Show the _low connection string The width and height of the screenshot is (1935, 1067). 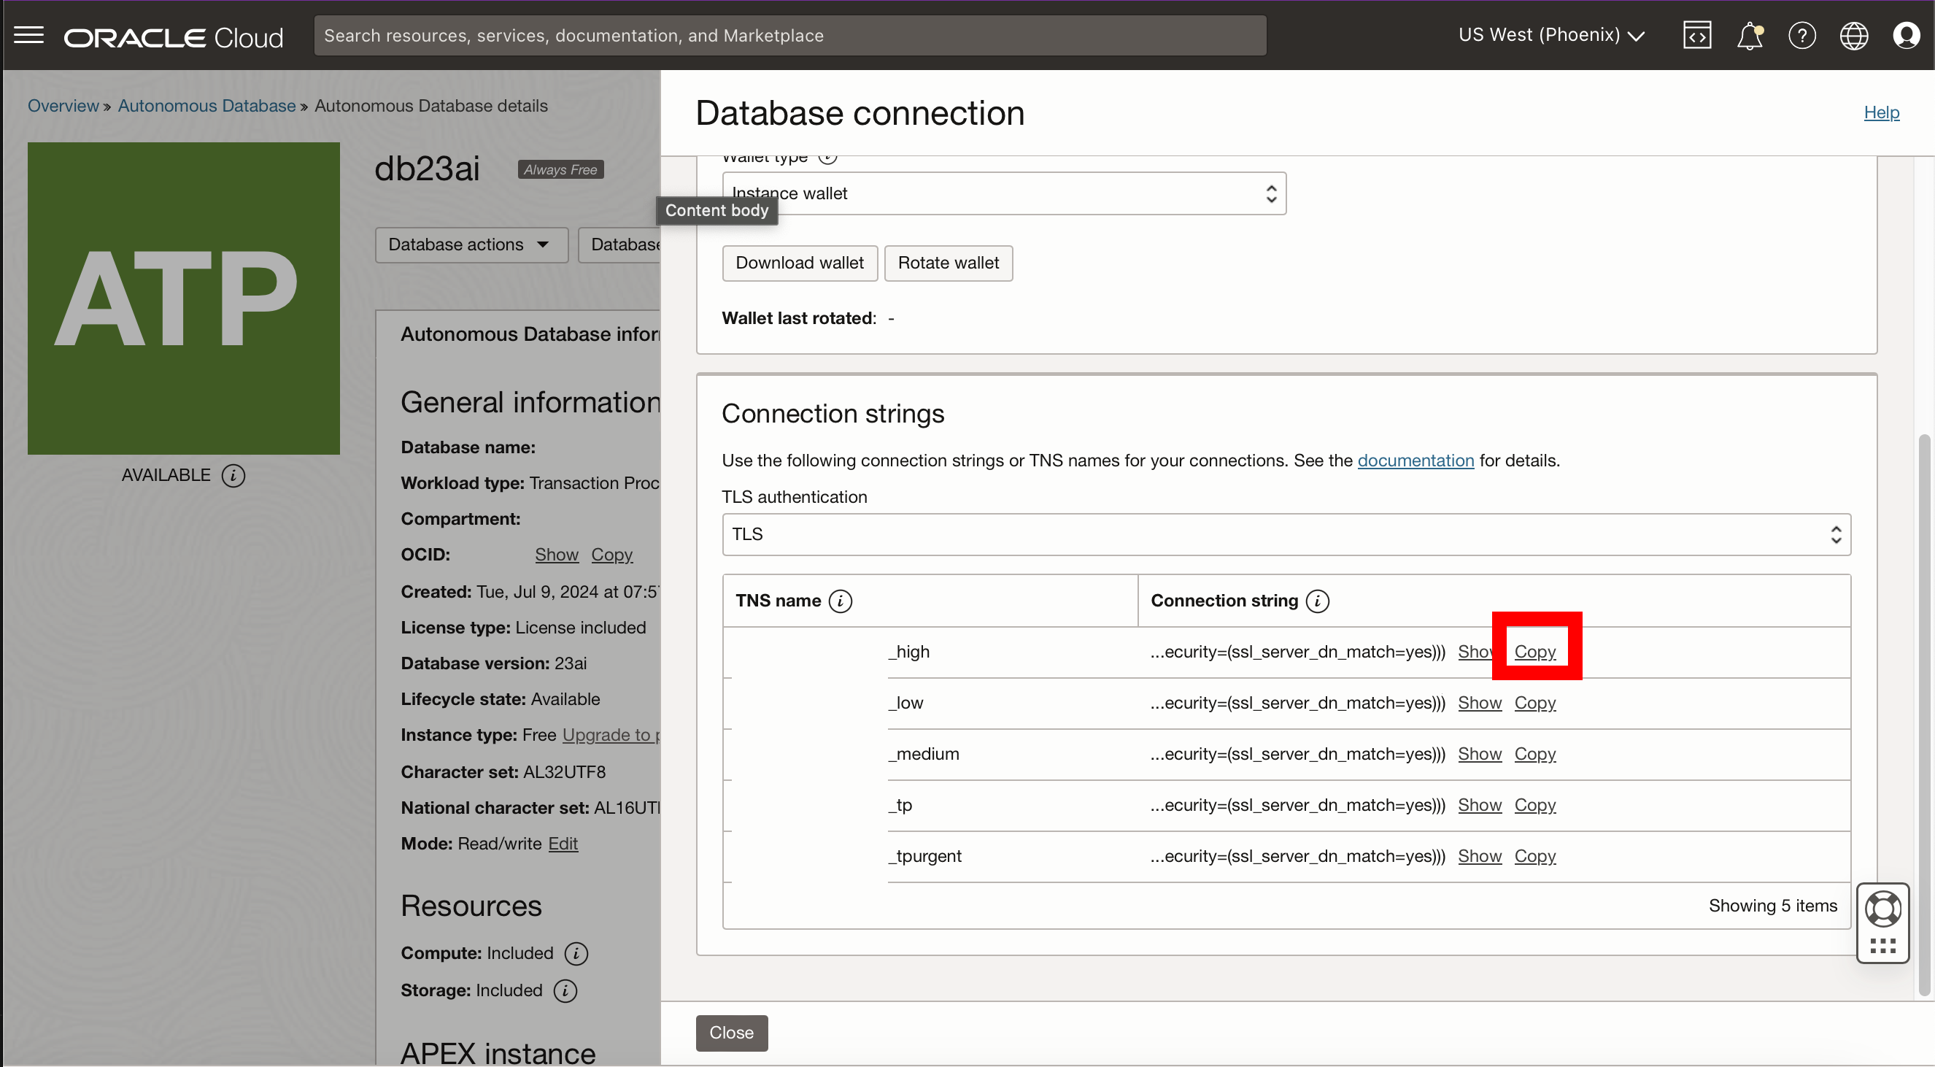coord(1480,704)
